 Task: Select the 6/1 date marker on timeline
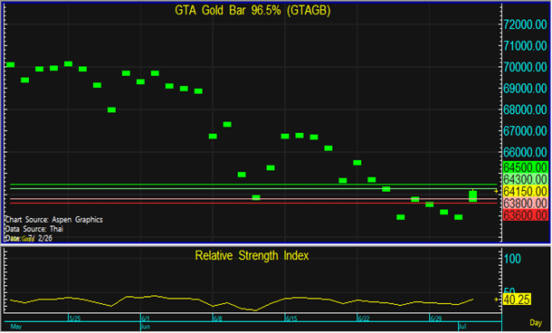[146, 319]
